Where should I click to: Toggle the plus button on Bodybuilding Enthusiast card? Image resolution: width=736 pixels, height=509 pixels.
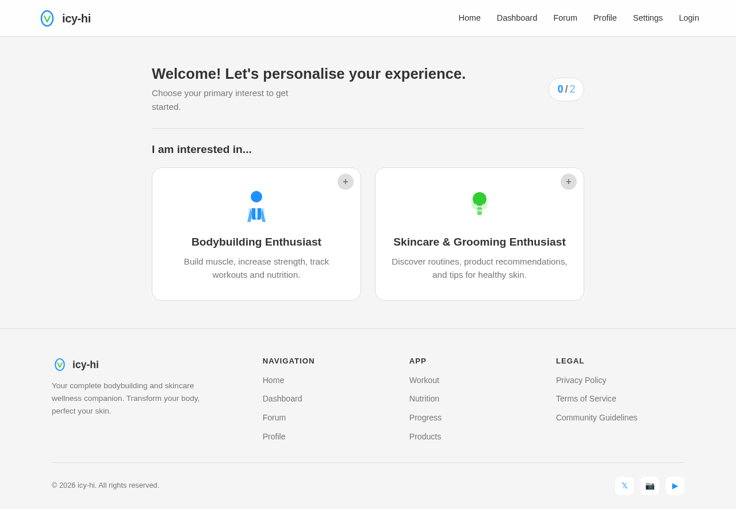pos(346,182)
